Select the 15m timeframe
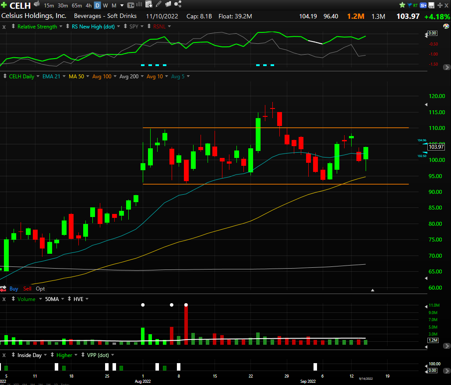451x385 pixels. (49, 5)
